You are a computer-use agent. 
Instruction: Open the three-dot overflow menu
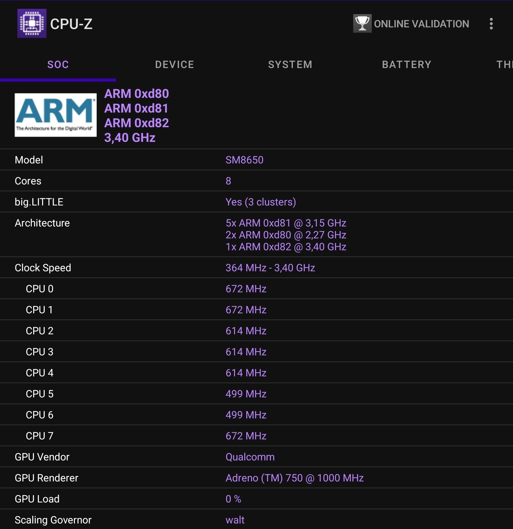[x=491, y=24]
